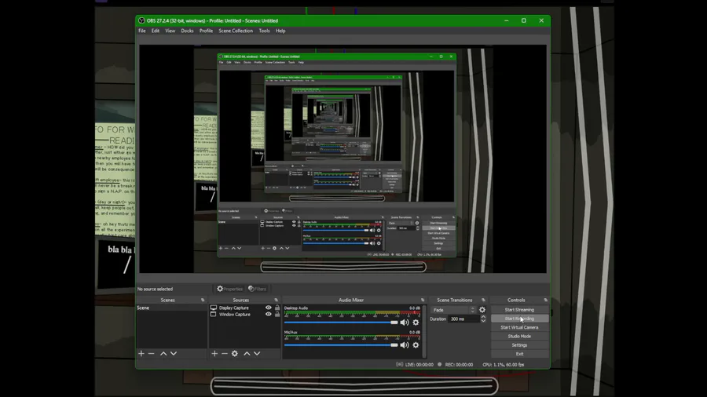Pop out the Audio Mixer dock
707x397 pixels.
(423, 300)
